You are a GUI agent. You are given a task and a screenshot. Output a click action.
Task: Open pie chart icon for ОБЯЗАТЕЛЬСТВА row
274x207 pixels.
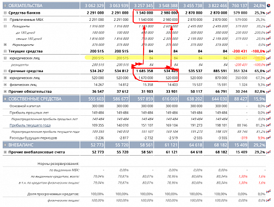(x=269, y=5)
